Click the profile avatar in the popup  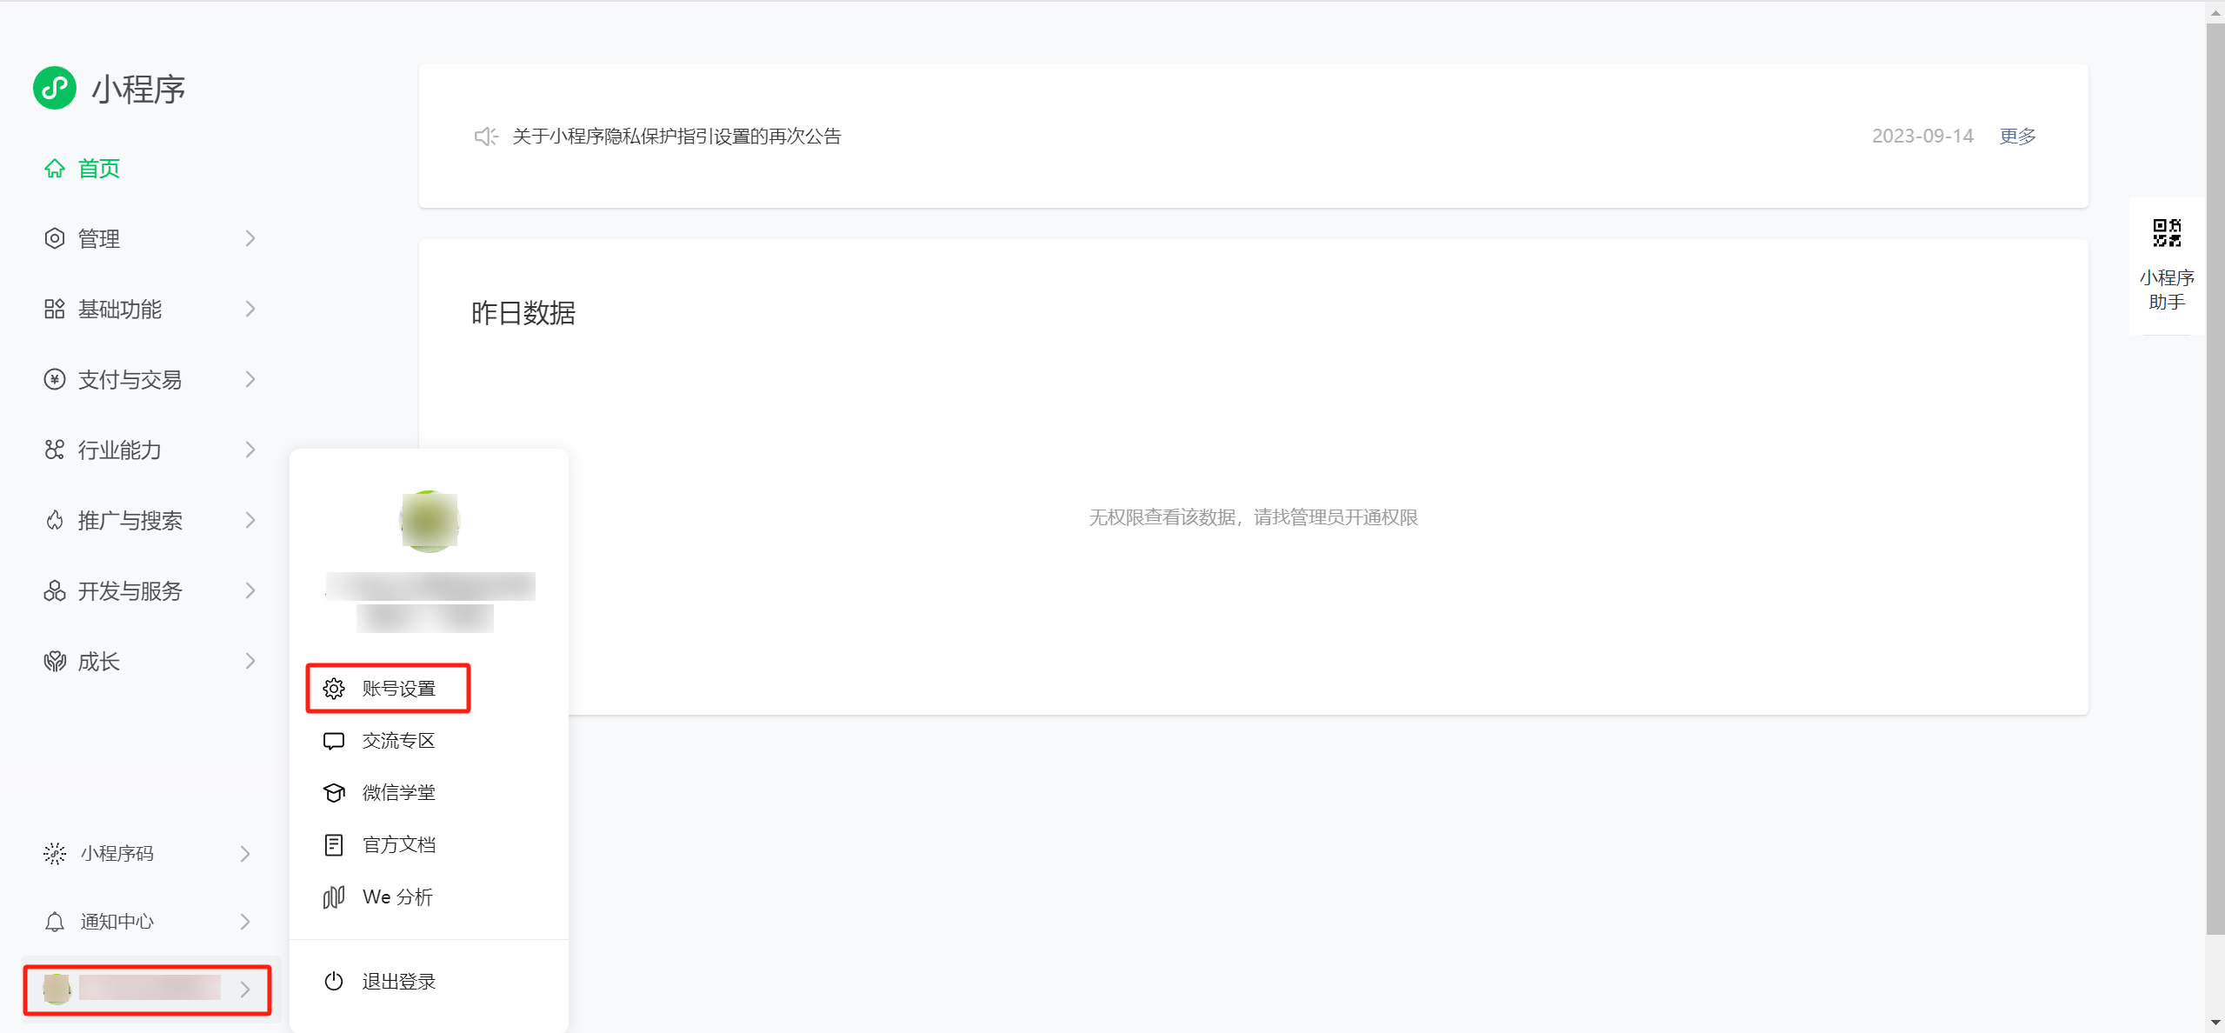[429, 522]
